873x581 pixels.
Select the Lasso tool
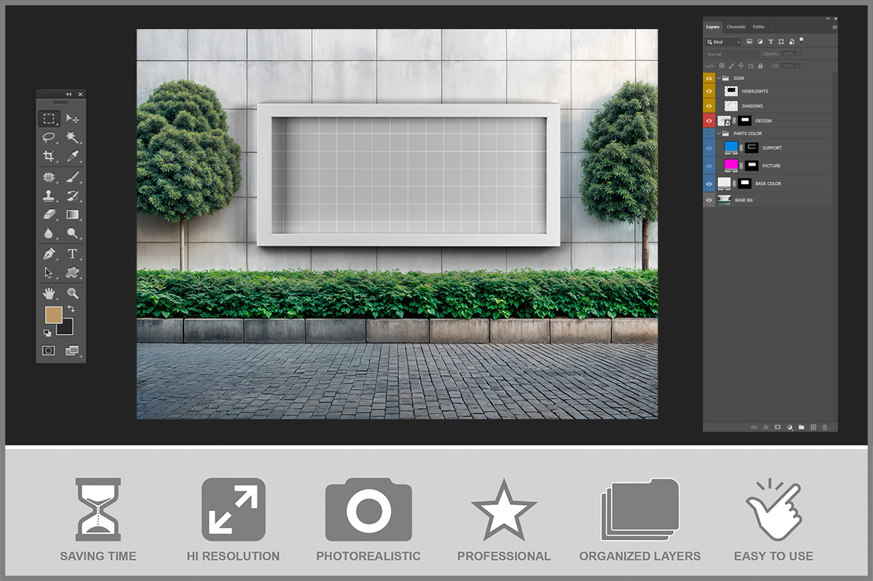[x=48, y=137]
